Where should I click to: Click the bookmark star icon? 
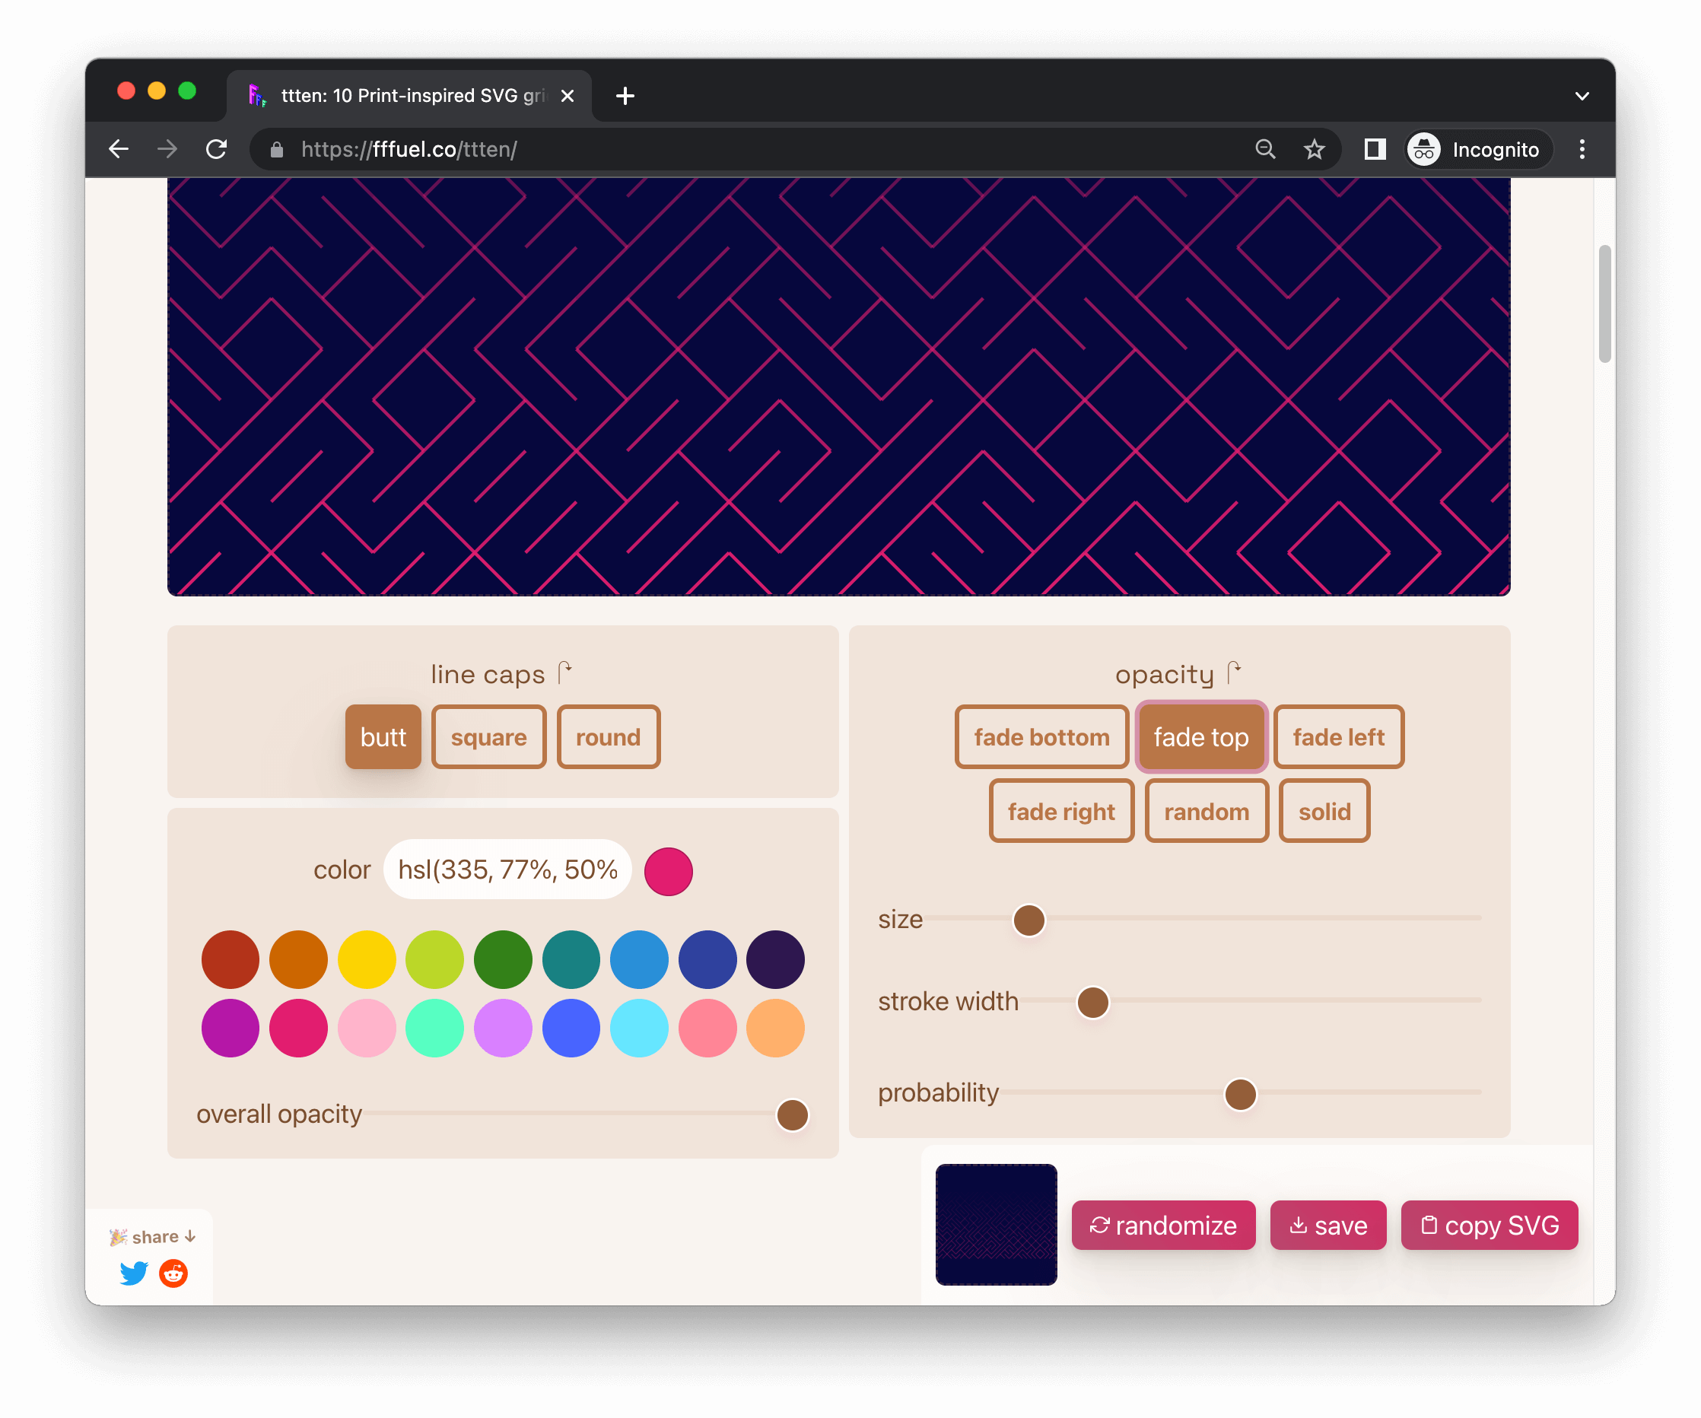(x=1314, y=149)
